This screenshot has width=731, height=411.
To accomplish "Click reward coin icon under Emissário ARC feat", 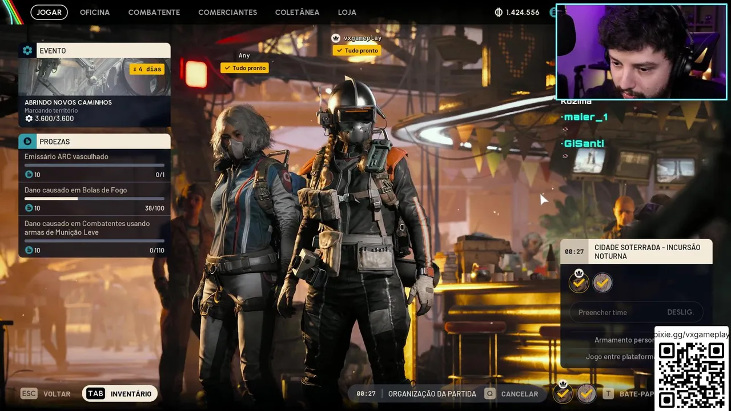I will 29,175.
